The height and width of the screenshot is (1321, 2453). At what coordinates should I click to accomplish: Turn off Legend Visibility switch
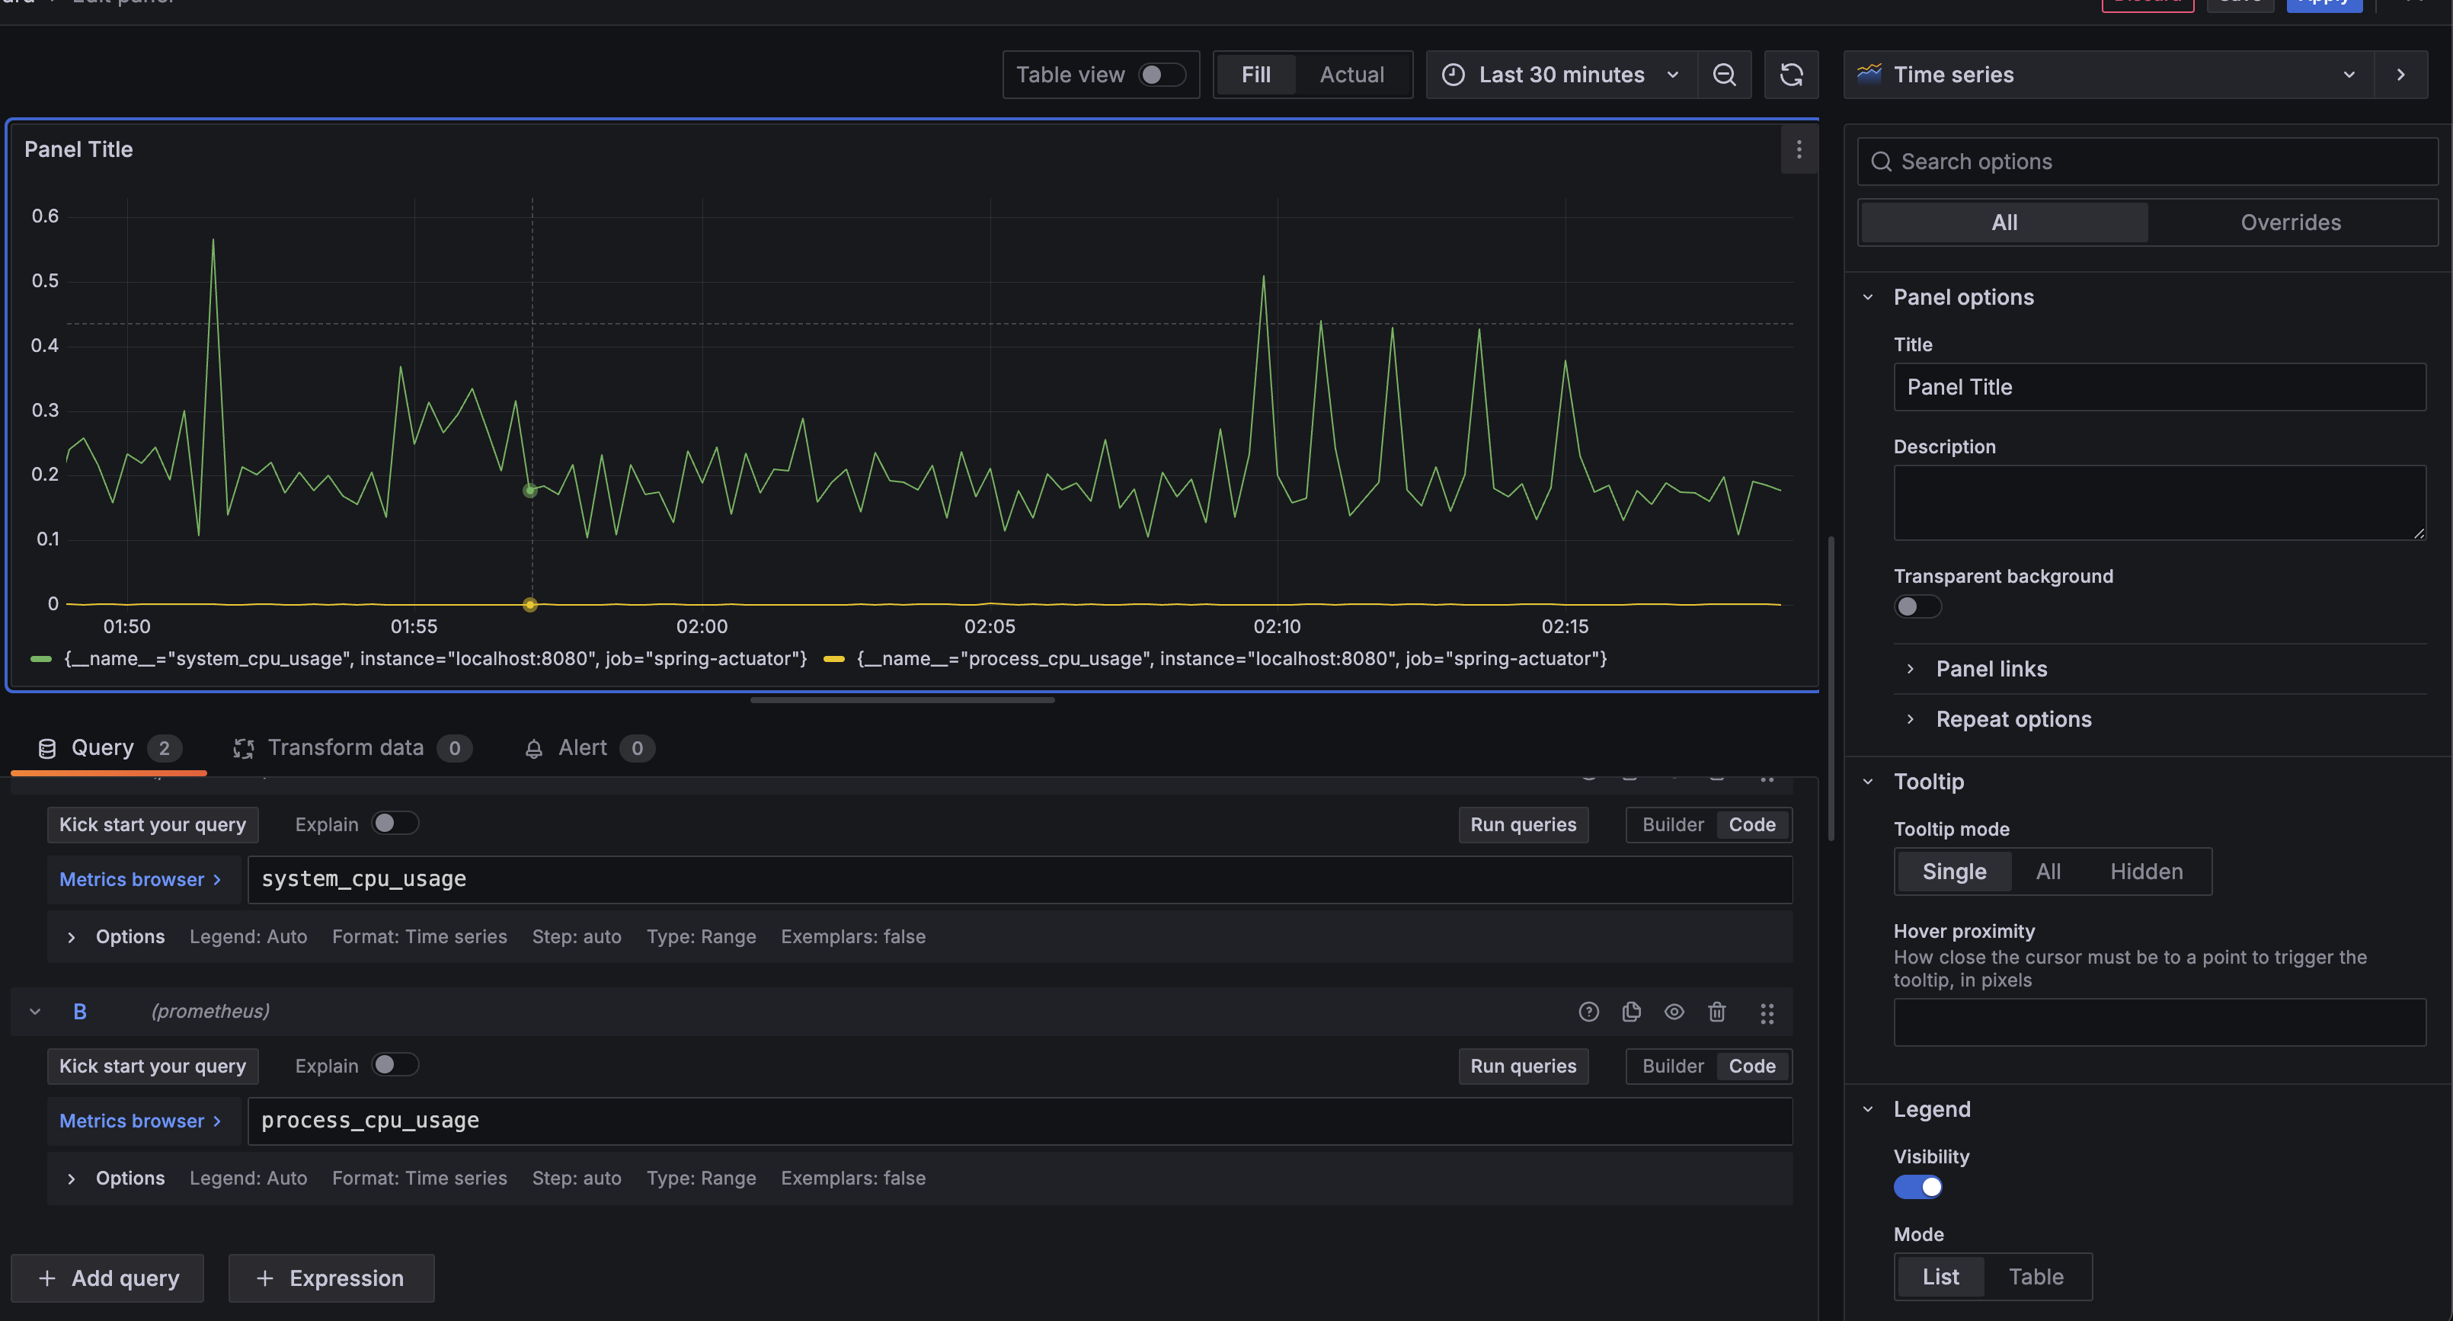click(1917, 1187)
